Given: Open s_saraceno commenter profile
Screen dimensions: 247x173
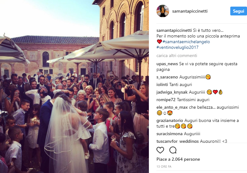Looking at the screenshot, I should click(167, 77).
